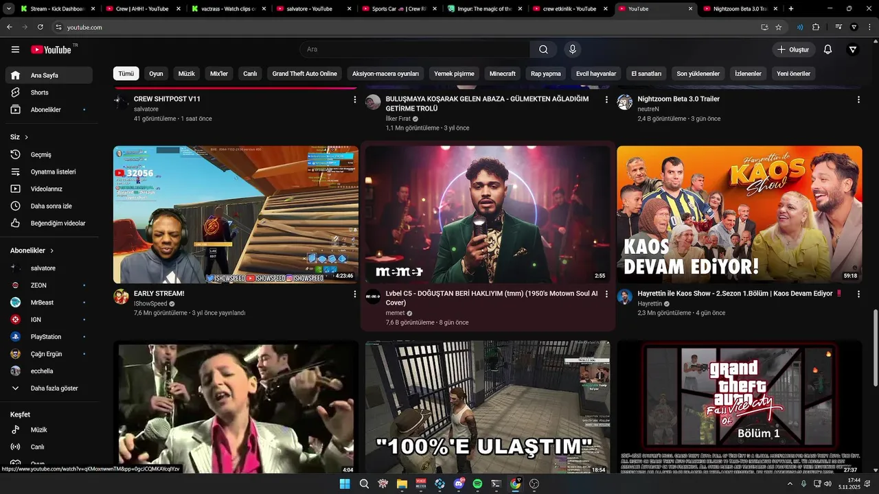Play the EARLY STREAM! thumbnail
879x494 pixels.
[236, 214]
